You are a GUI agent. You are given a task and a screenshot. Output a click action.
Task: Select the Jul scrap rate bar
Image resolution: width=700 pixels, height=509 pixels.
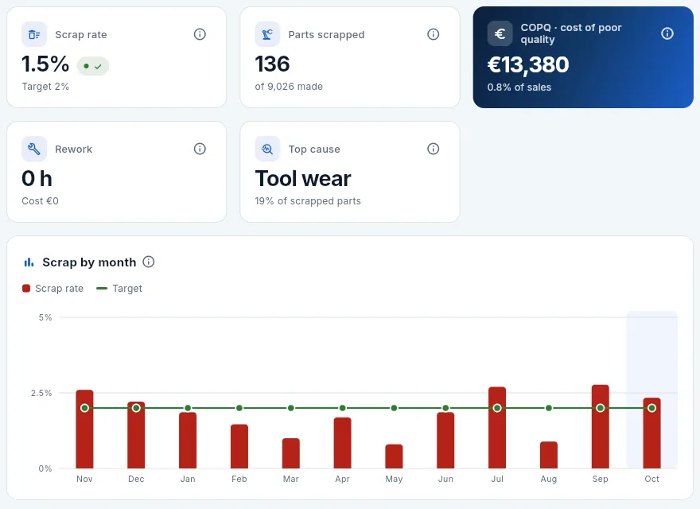(497, 428)
